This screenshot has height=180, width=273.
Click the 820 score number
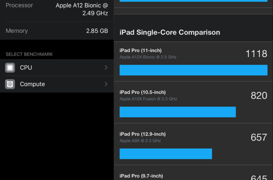coord(259,96)
